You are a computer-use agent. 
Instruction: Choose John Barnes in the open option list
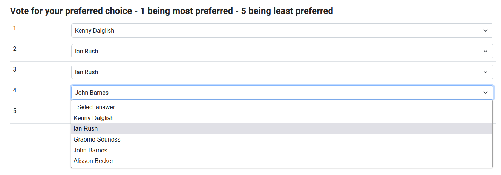[90, 150]
